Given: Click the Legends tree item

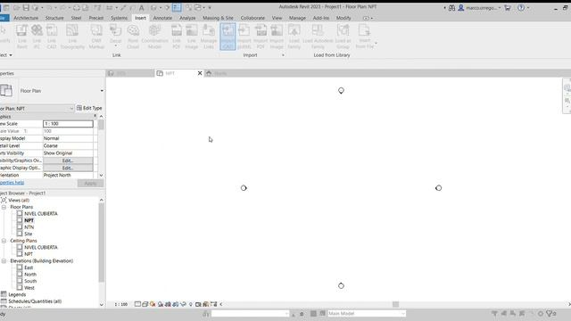Looking at the screenshot, I should [x=17, y=294].
